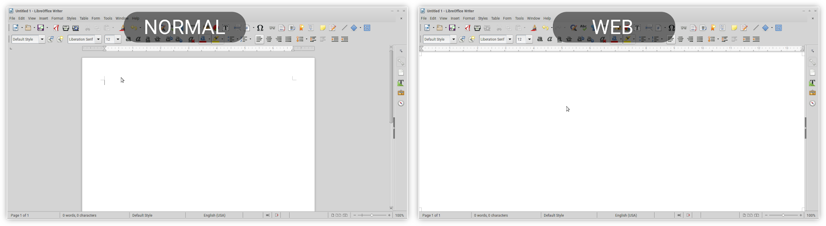
Task: Click Clone Formatting brush in Web window
Action: click(x=534, y=28)
